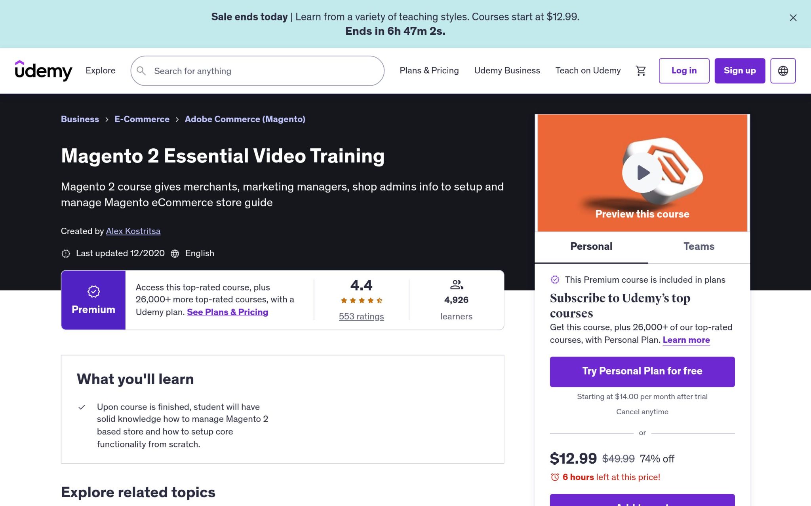Switch to the Teams tab
811x506 pixels.
[699, 247]
